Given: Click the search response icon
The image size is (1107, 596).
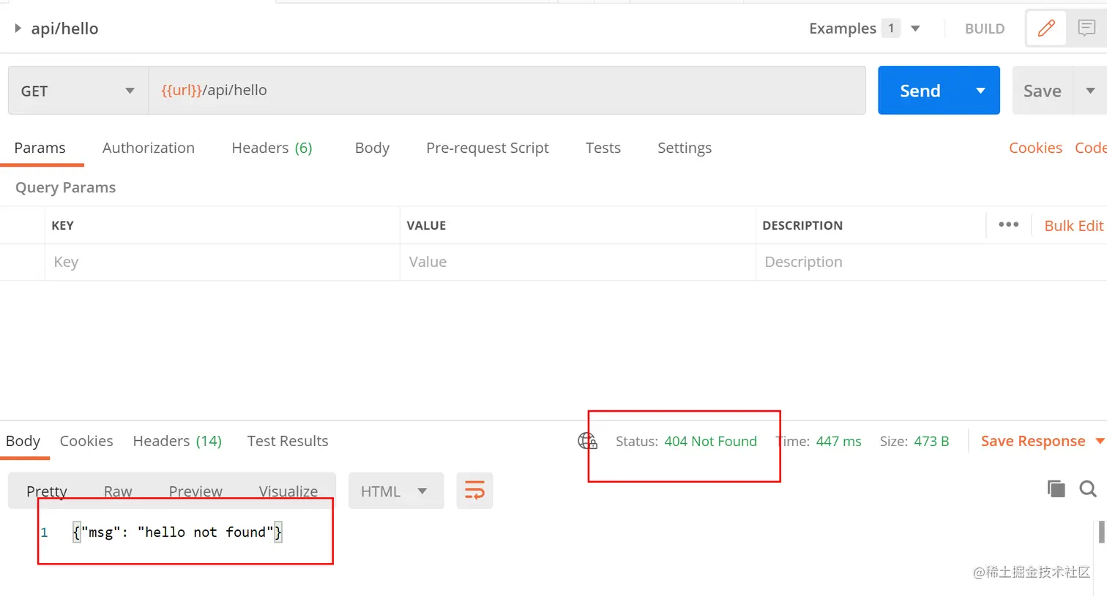Looking at the screenshot, I should pyautogui.click(x=1088, y=489).
